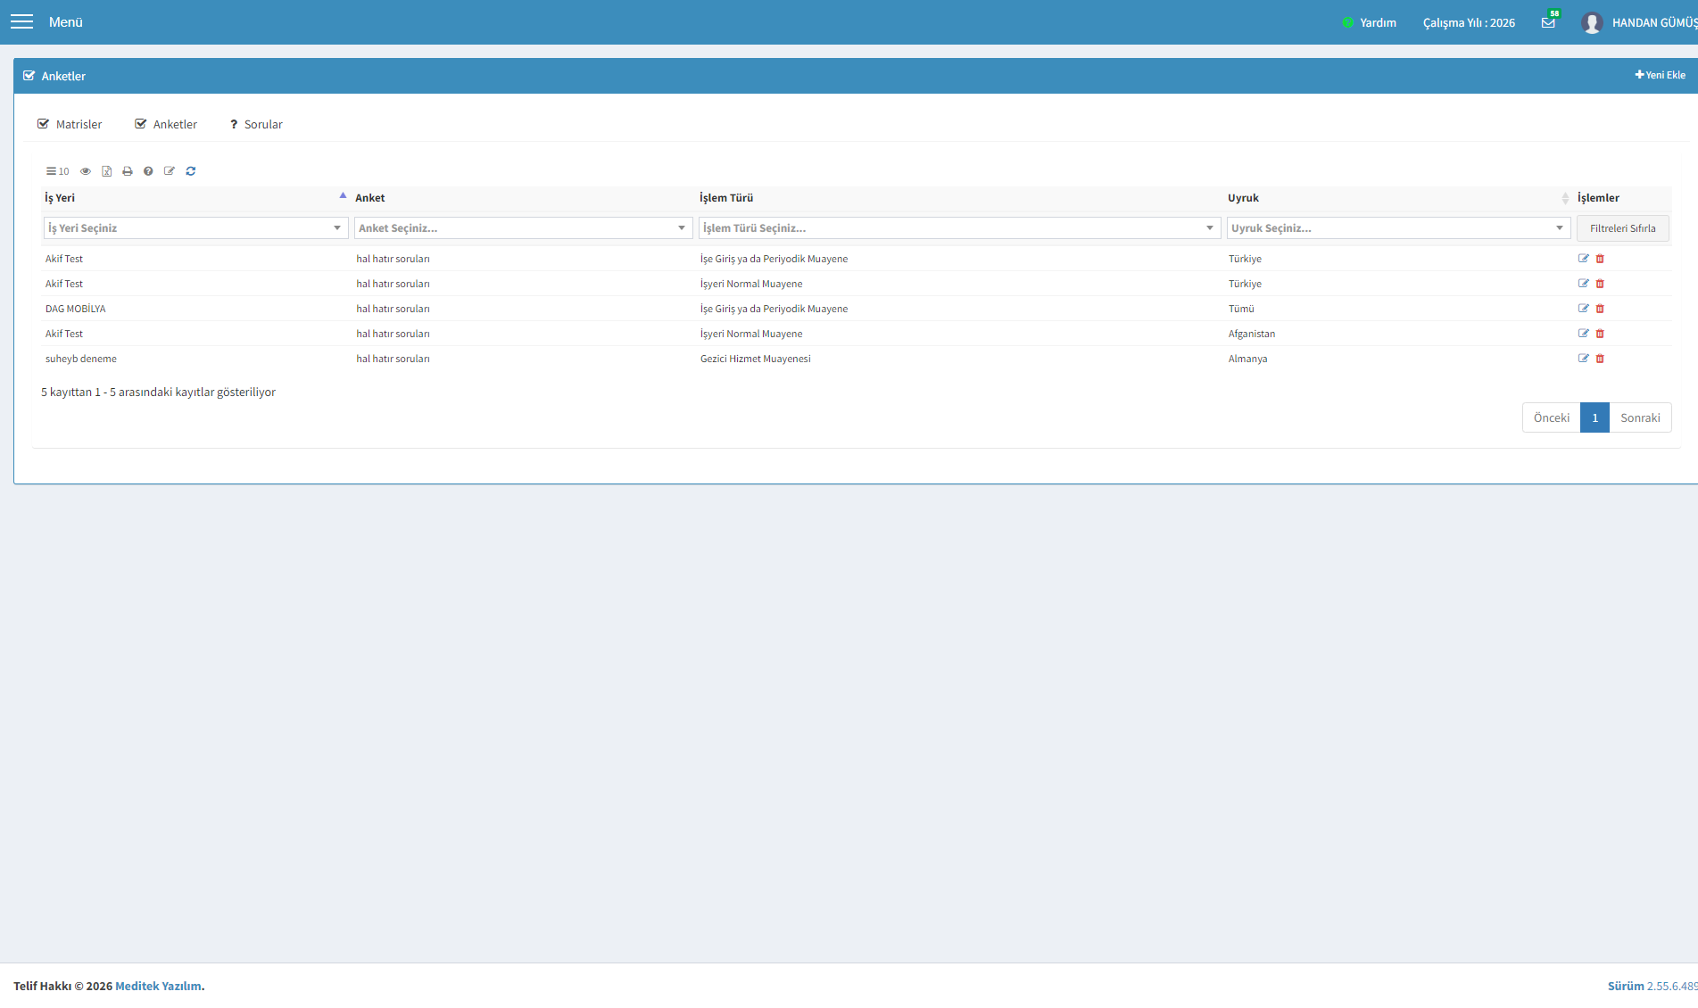Toggle column visibility eye icon
Viewport: 1698px width, 1008px height.
coord(86,171)
